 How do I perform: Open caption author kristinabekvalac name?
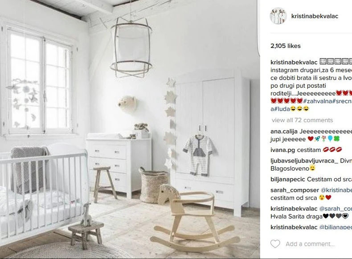294,62
